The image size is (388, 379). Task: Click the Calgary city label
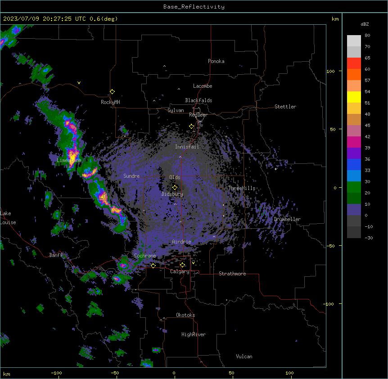(x=180, y=271)
